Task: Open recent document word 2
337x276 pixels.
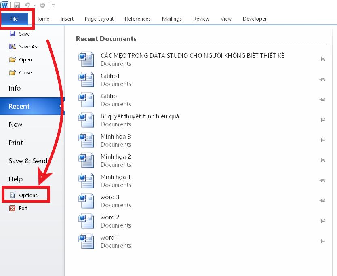Action: pyautogui.click(x=202, y=221)
